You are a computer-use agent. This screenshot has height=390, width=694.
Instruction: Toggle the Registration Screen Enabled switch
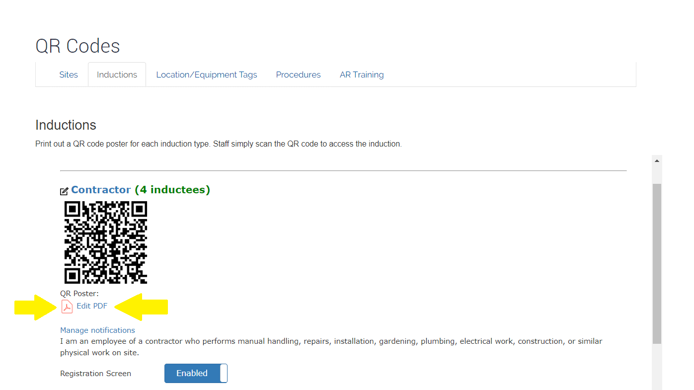pyautogui.click(x=196, y=373)
